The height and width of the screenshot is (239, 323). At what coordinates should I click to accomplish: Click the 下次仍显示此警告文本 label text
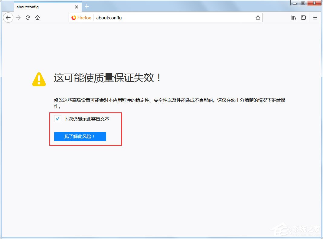(87, 119)
